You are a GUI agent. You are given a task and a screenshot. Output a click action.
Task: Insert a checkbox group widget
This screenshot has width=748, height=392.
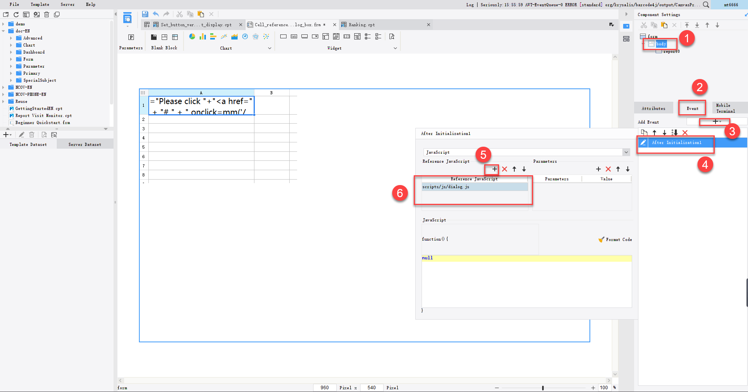378,36
